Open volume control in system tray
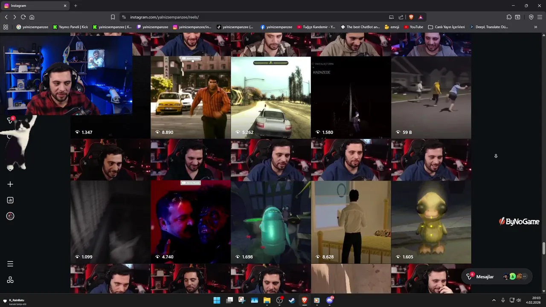Screen dimensions: 546x307 519,300
